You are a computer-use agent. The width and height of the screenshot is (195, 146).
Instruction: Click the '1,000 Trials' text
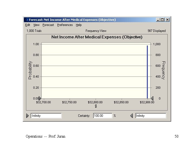(x=34, y=31)
